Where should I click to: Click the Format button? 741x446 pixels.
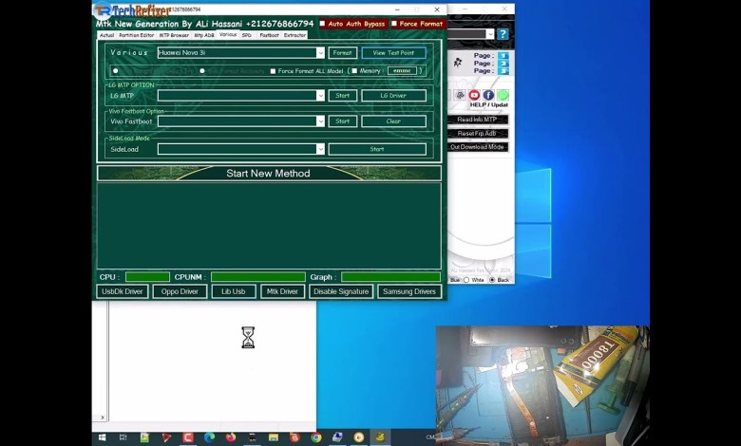343,53
